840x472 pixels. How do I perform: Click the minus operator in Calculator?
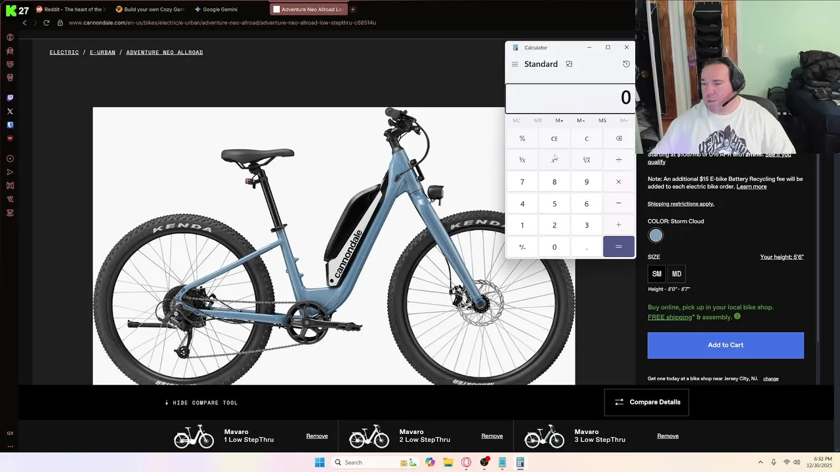click(x=619, y=203)
